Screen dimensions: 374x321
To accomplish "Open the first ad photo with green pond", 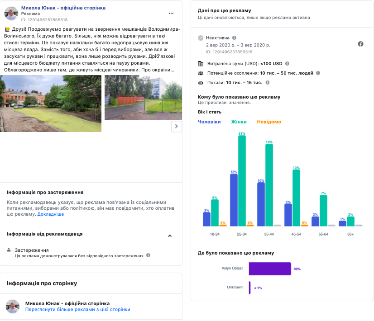I will (x=51, y=104).
